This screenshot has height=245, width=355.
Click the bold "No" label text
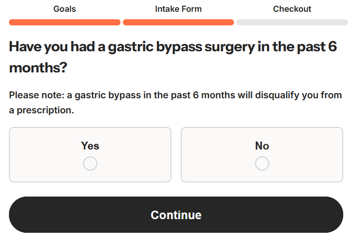coord(262,146)
